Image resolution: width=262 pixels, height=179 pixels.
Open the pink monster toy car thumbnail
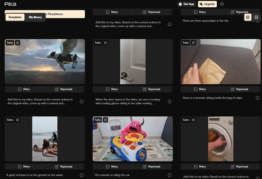point(133,139)
